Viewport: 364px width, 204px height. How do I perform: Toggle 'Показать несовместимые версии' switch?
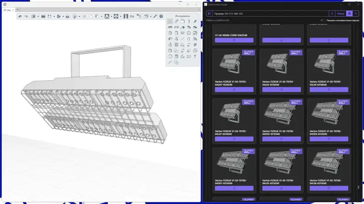tap(323, 20)
